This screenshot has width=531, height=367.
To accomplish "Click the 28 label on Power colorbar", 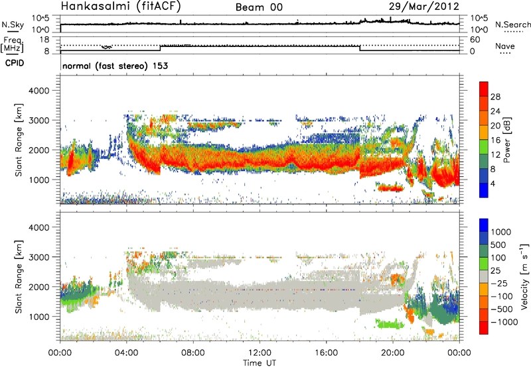I will point(495,97).
